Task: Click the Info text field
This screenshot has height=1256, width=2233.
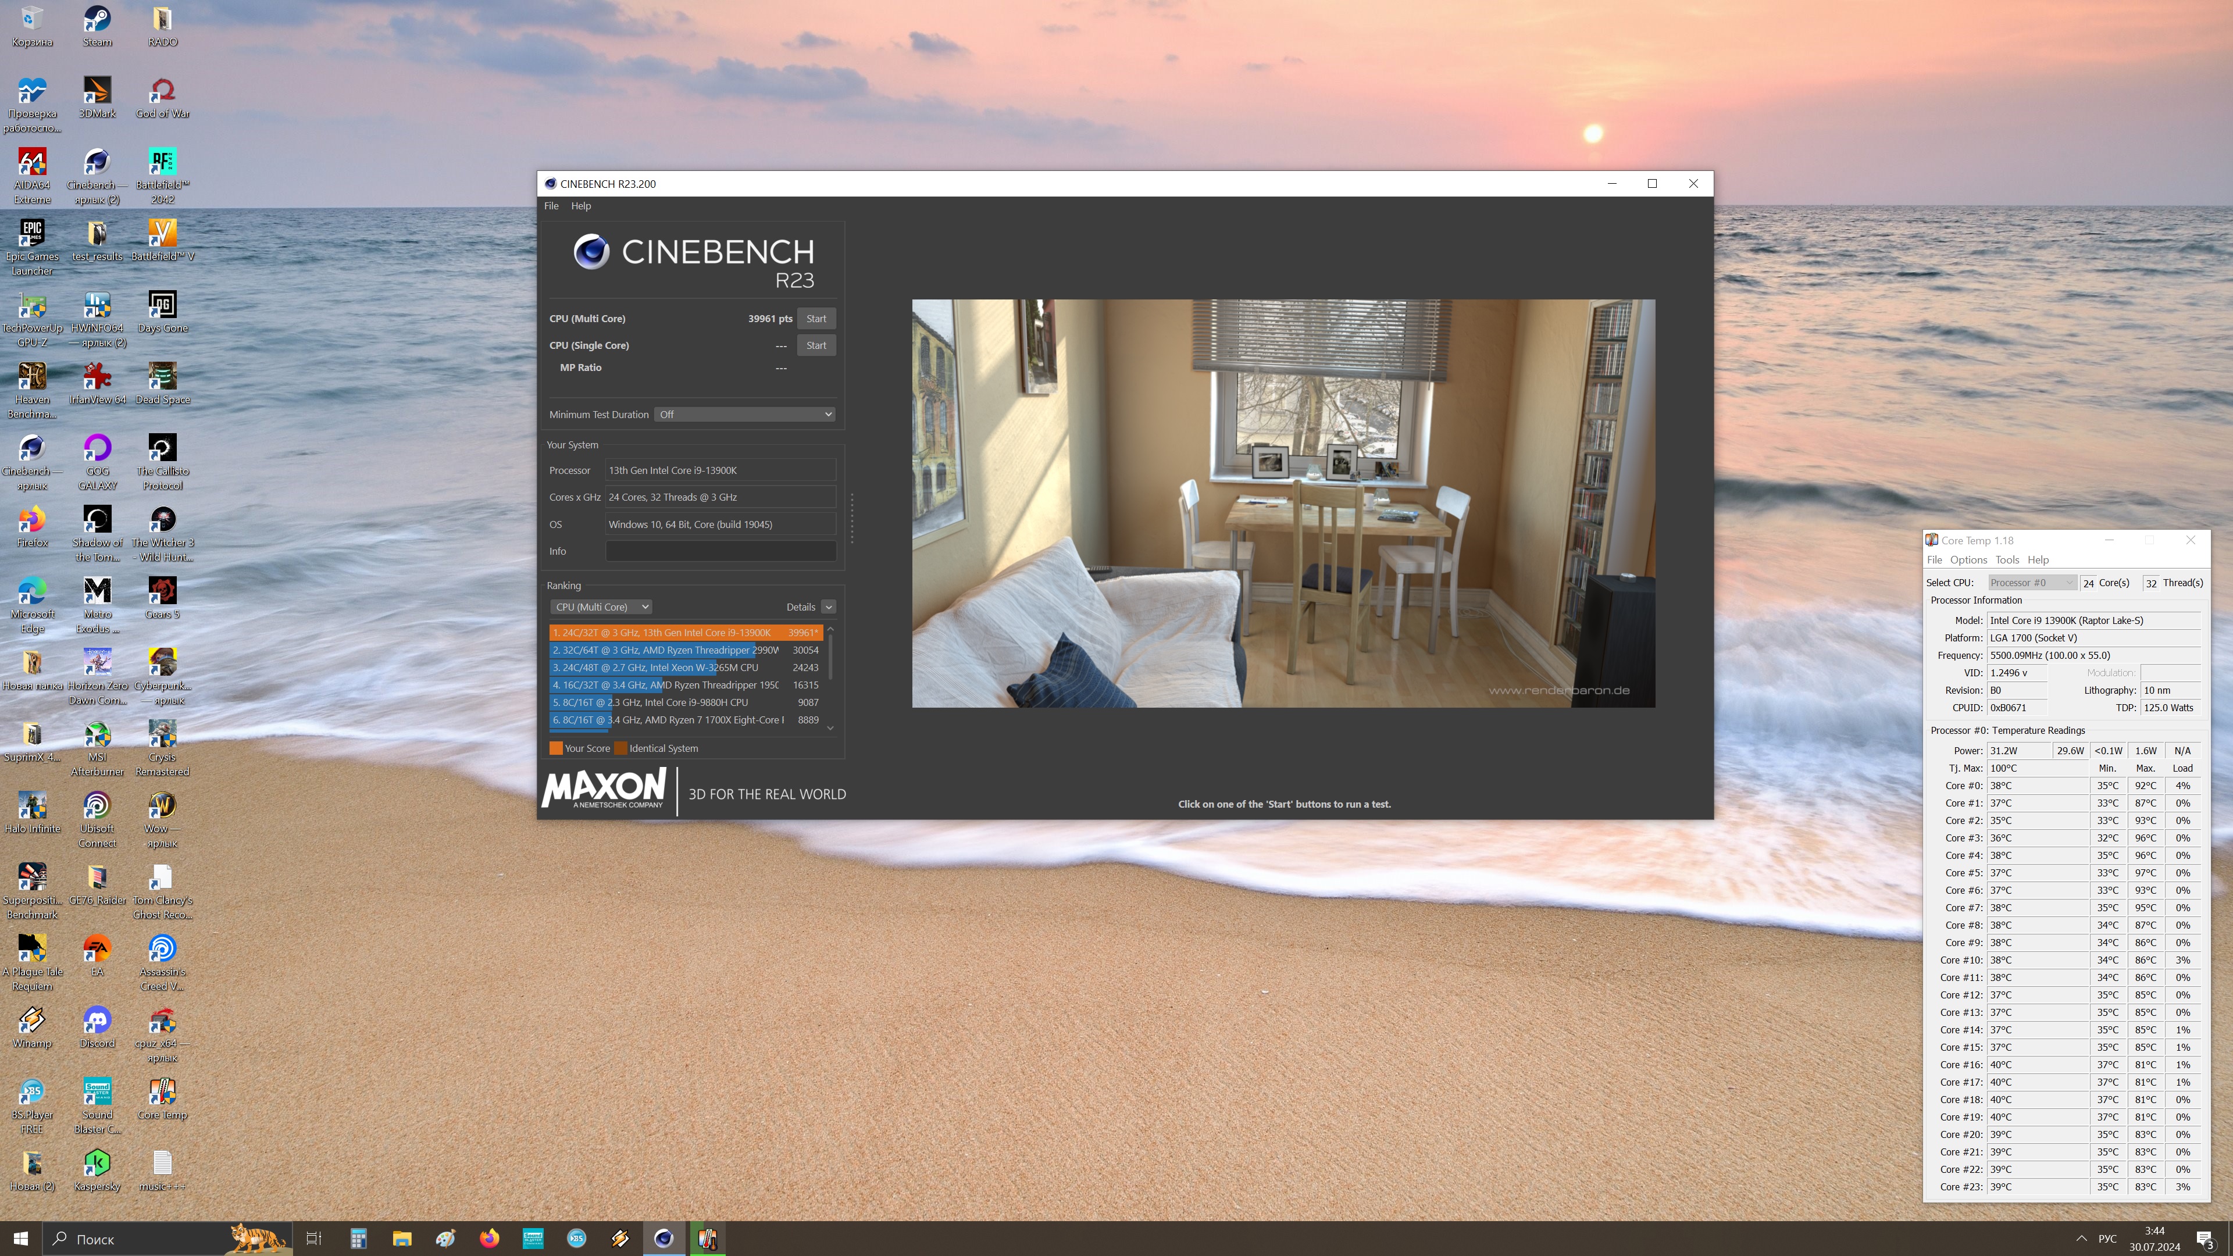Action: pos(719,551)
